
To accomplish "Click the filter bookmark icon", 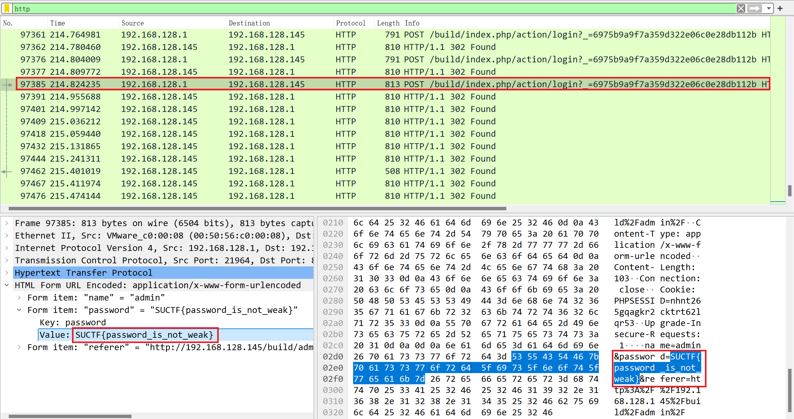I will pos(7,9).
